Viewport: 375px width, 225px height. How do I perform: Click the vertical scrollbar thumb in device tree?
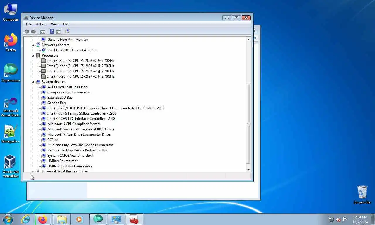248,124
